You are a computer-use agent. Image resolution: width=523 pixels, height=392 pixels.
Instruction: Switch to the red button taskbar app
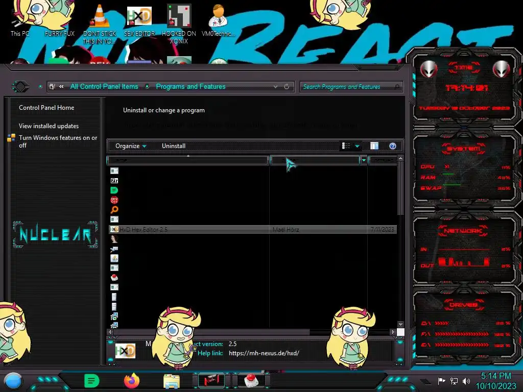(x=251, y=381)
